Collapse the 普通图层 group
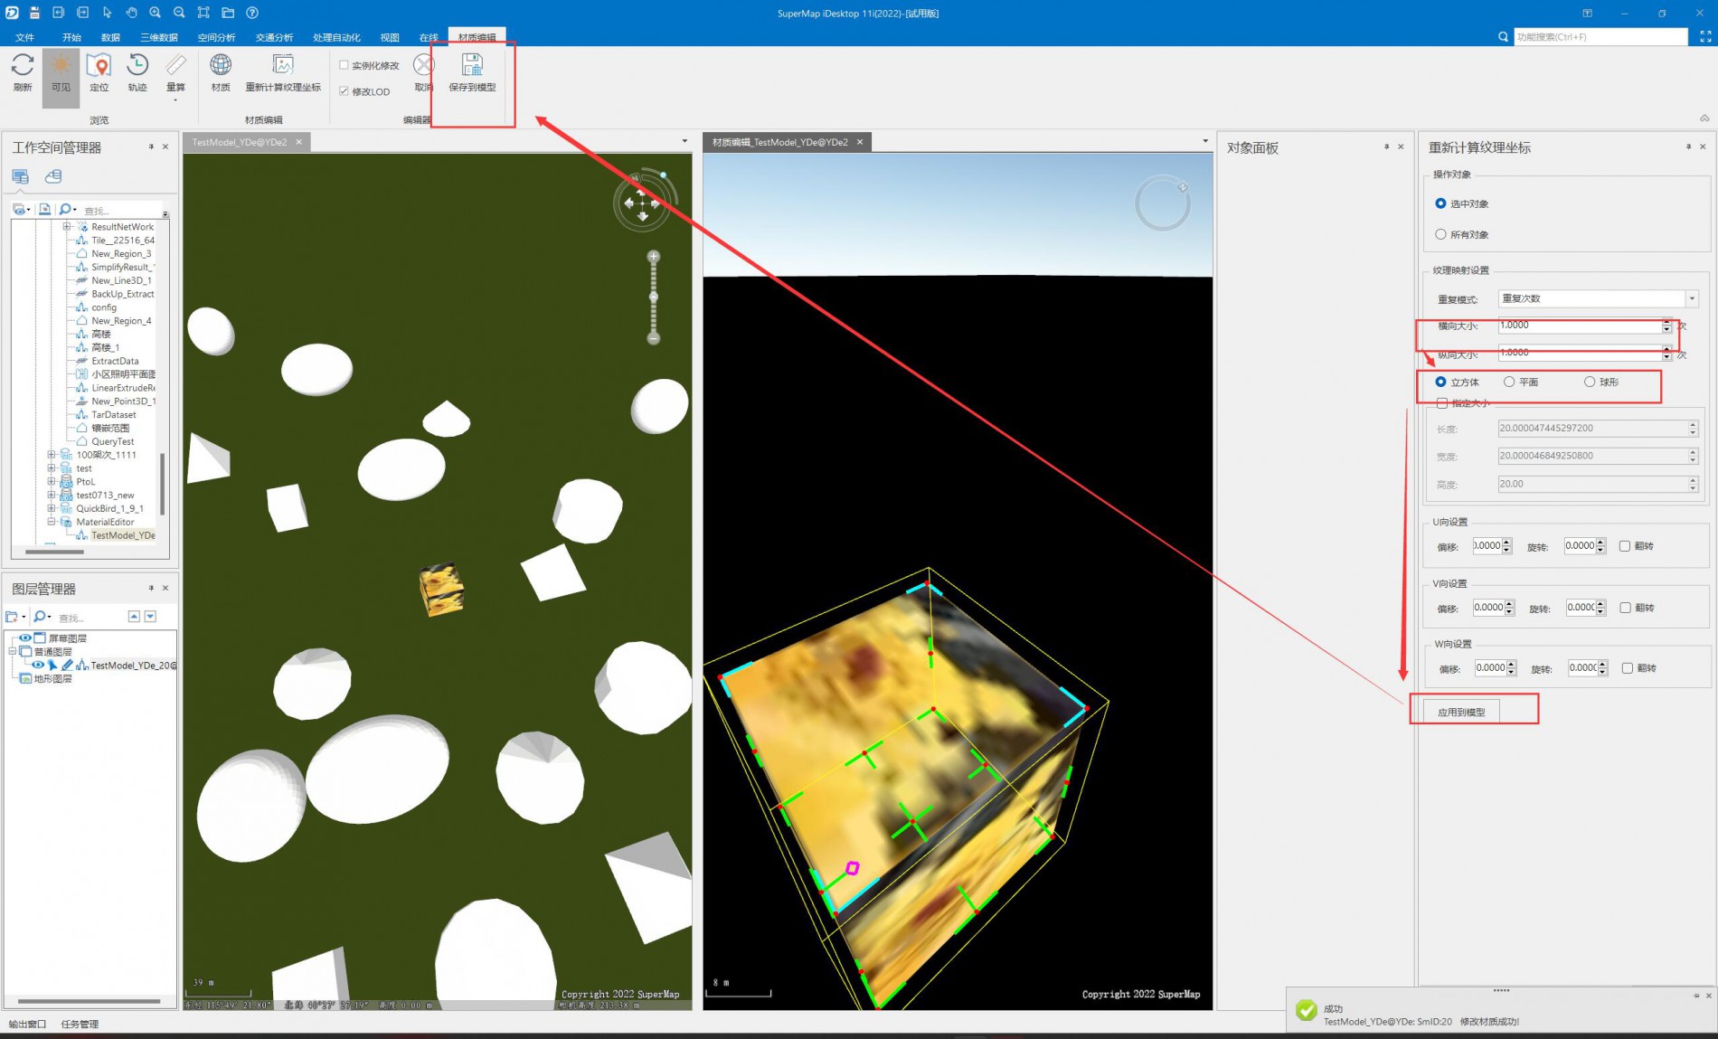The image size is (1718, 1039). [13, 651]
